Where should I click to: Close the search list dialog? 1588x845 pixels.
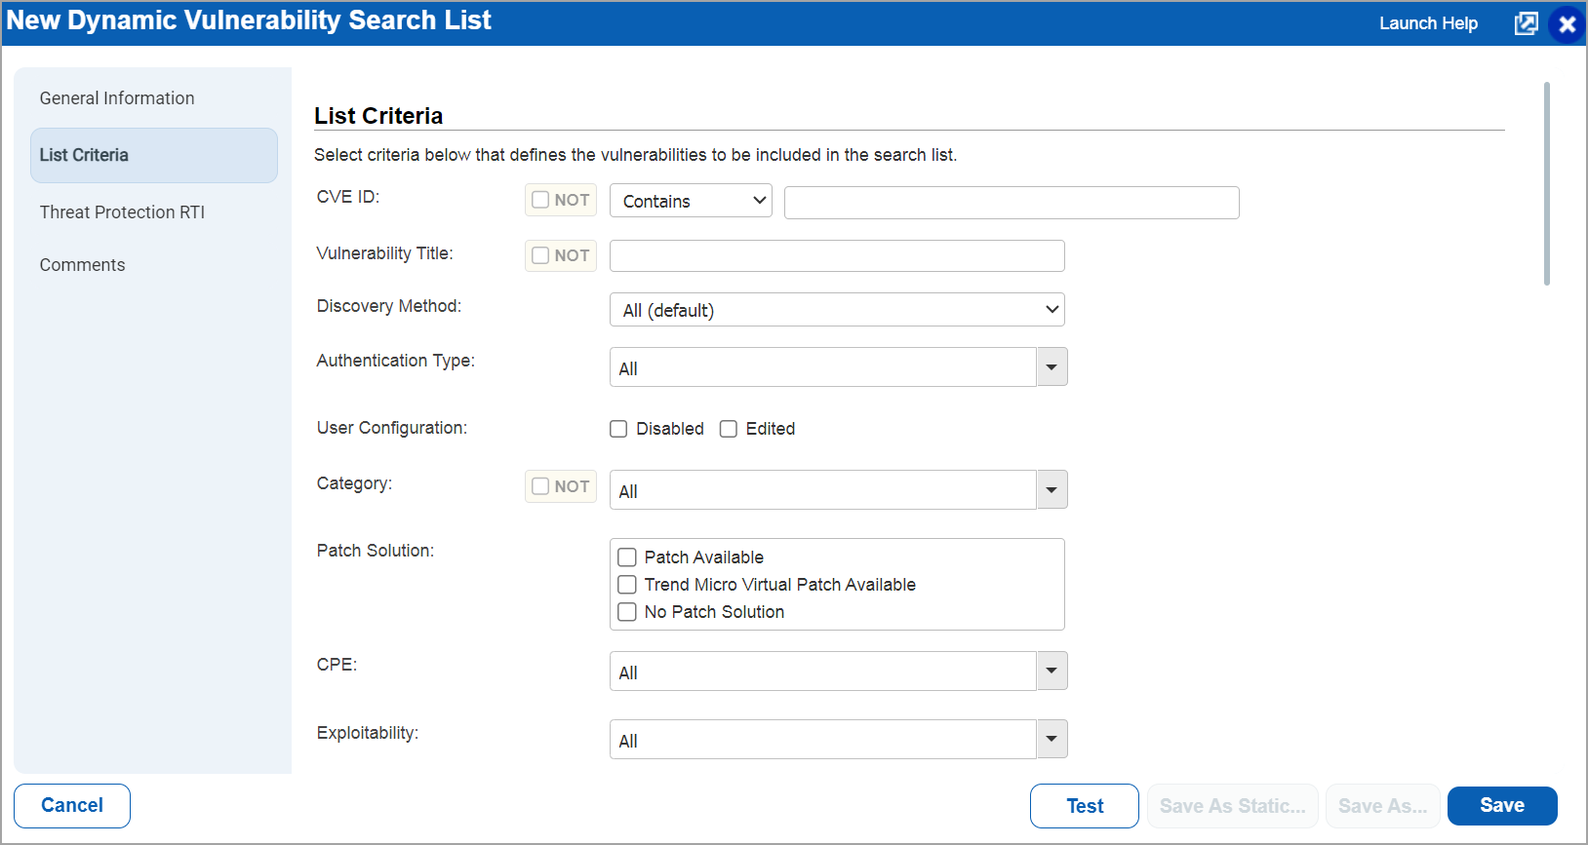click(1567, 24)
